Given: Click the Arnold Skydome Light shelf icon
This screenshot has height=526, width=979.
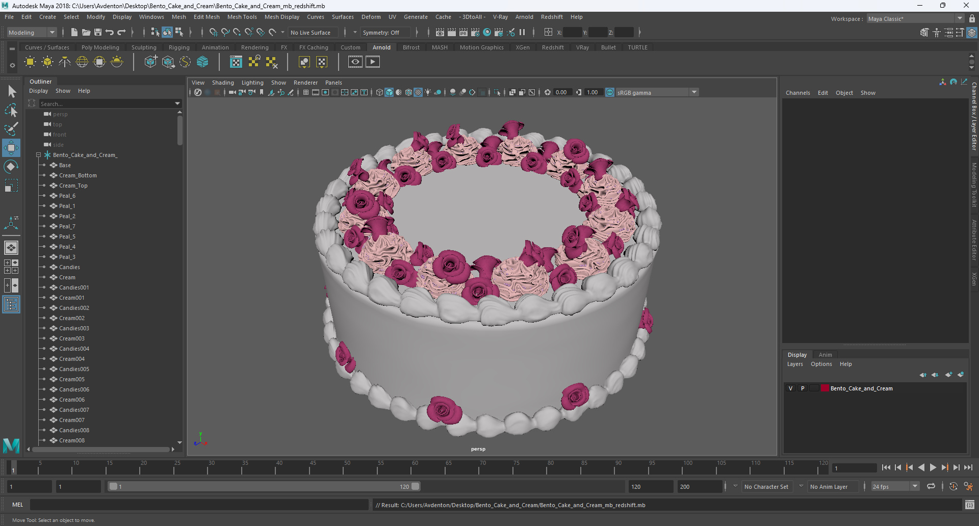Looking at the screenshot, I should point(82,62).
